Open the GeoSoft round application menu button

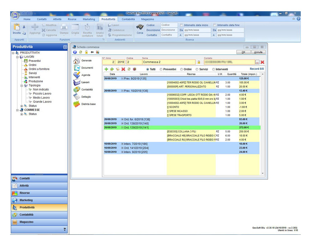coord(15,15)
